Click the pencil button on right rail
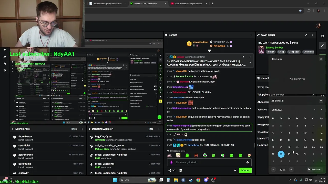Screen dimensions: 328x184 coord(322,45)
